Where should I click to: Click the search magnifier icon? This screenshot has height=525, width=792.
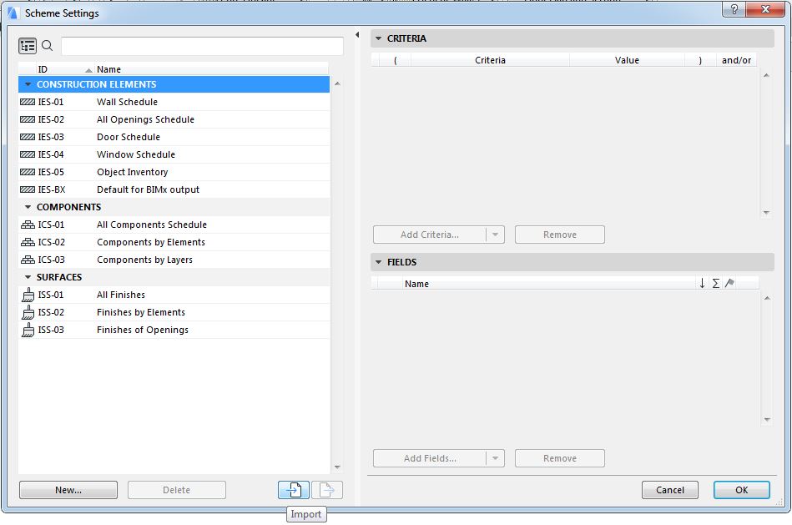48,46
